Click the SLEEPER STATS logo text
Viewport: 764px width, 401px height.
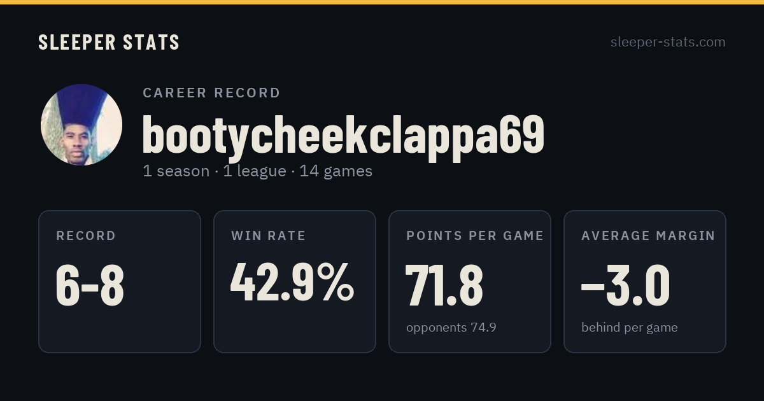(109, 43)
